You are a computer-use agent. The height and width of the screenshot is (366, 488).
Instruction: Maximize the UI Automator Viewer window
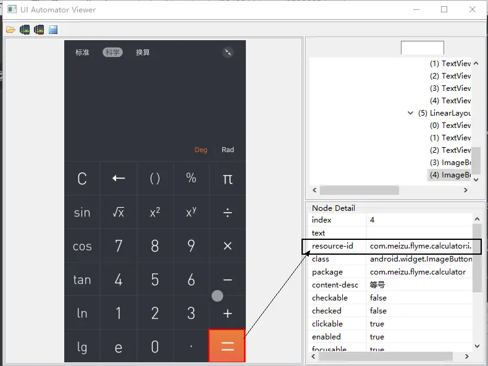pyautogui.click(x=444, y=9)
